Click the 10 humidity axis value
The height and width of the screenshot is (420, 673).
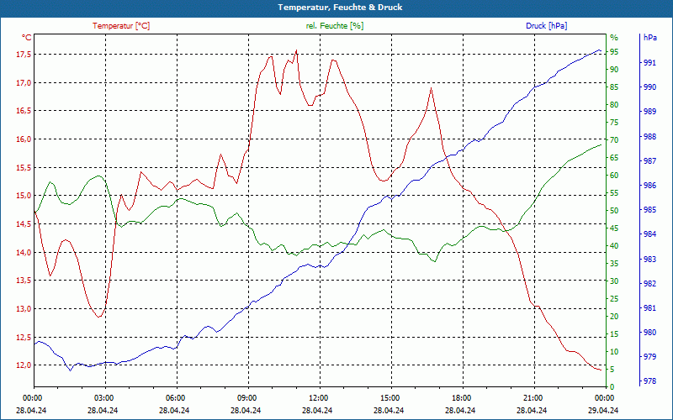click(x=614, y=352)
